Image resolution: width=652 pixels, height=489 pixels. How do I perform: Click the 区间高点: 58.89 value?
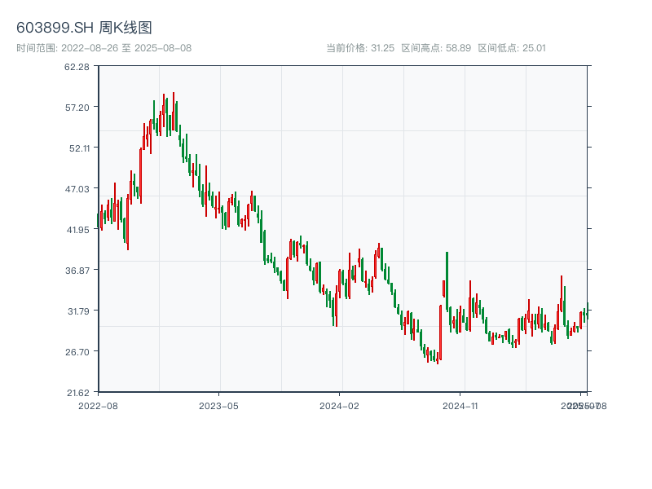click(x=436, y=48)
